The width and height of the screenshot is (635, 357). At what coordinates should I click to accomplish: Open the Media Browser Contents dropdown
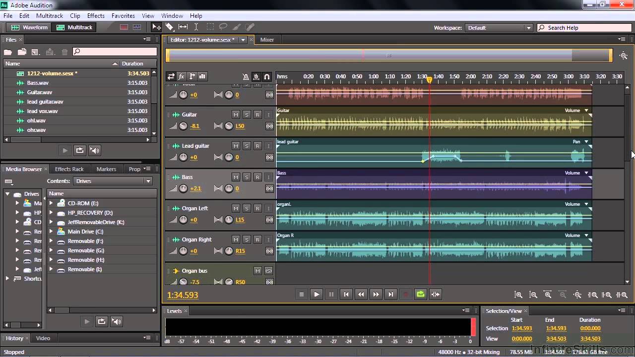113,181
